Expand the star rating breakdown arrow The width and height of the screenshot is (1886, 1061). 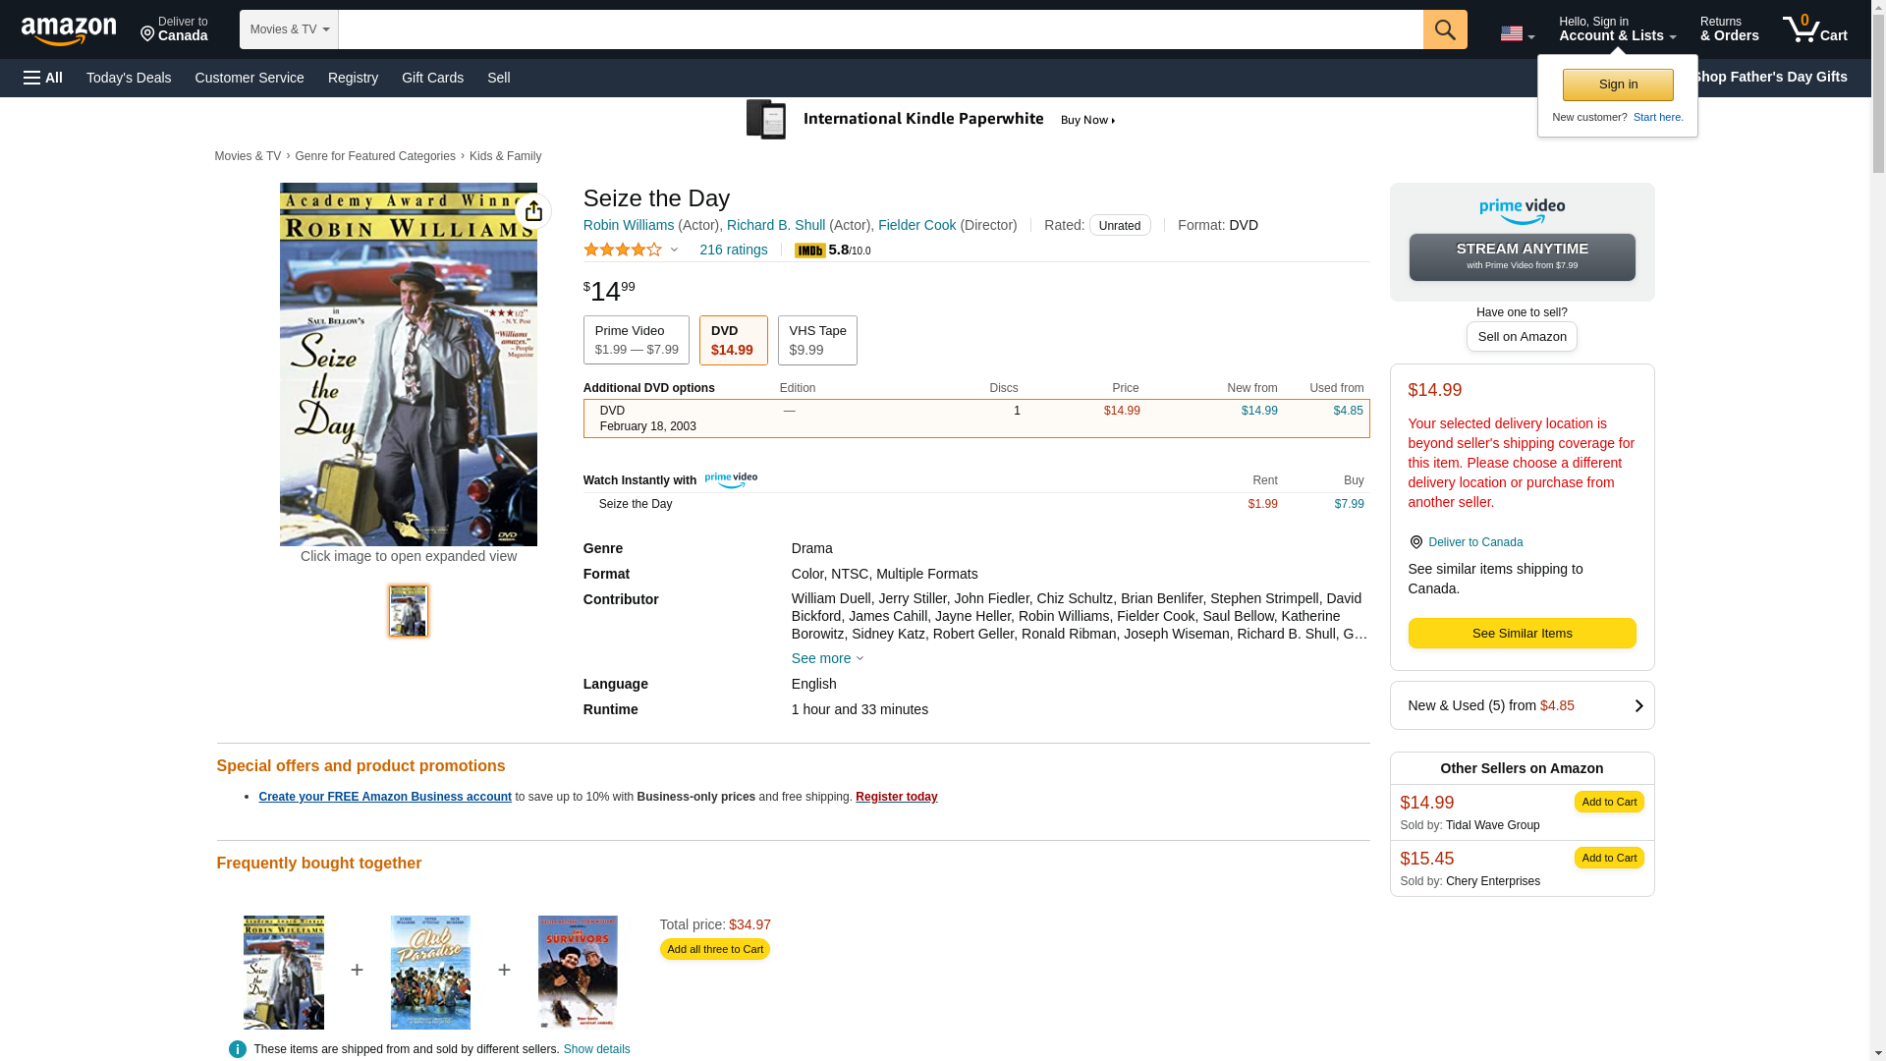coord(674,250)
